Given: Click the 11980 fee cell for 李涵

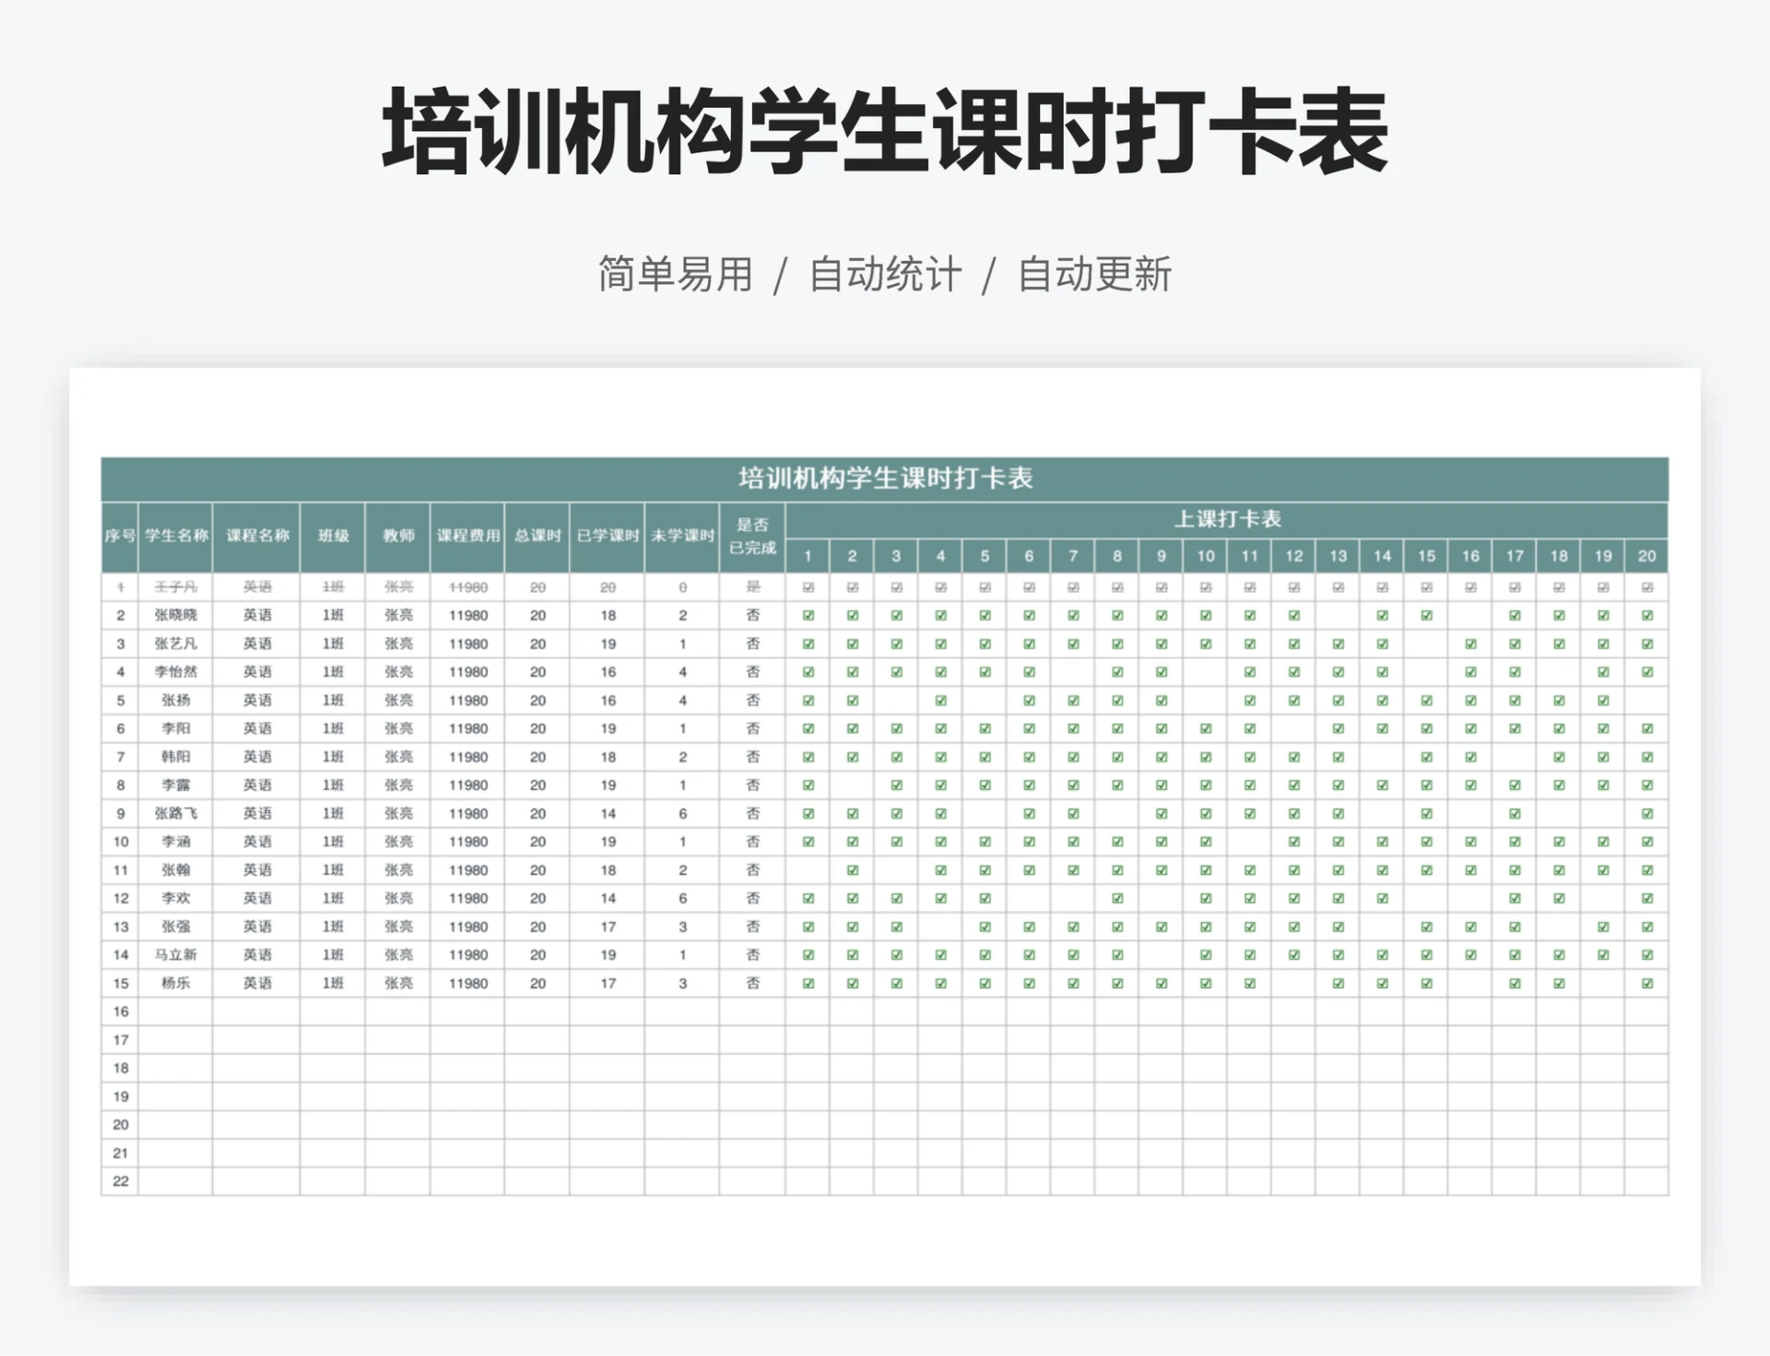Looking at the screenshot, I should pyautogui.click(x=468, y=841).
